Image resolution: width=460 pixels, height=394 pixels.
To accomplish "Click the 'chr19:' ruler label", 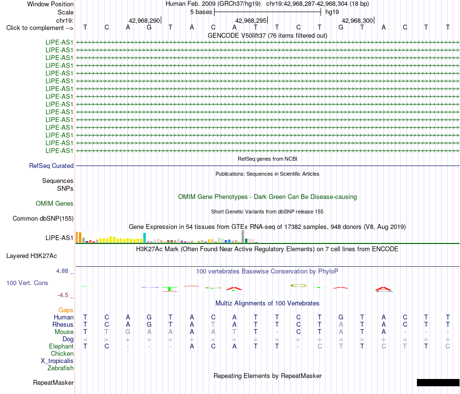I will tap(65, 20).
